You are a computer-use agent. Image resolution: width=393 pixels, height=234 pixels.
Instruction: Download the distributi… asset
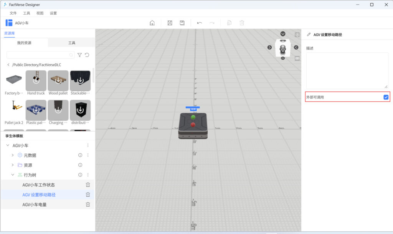pos(80,110)
